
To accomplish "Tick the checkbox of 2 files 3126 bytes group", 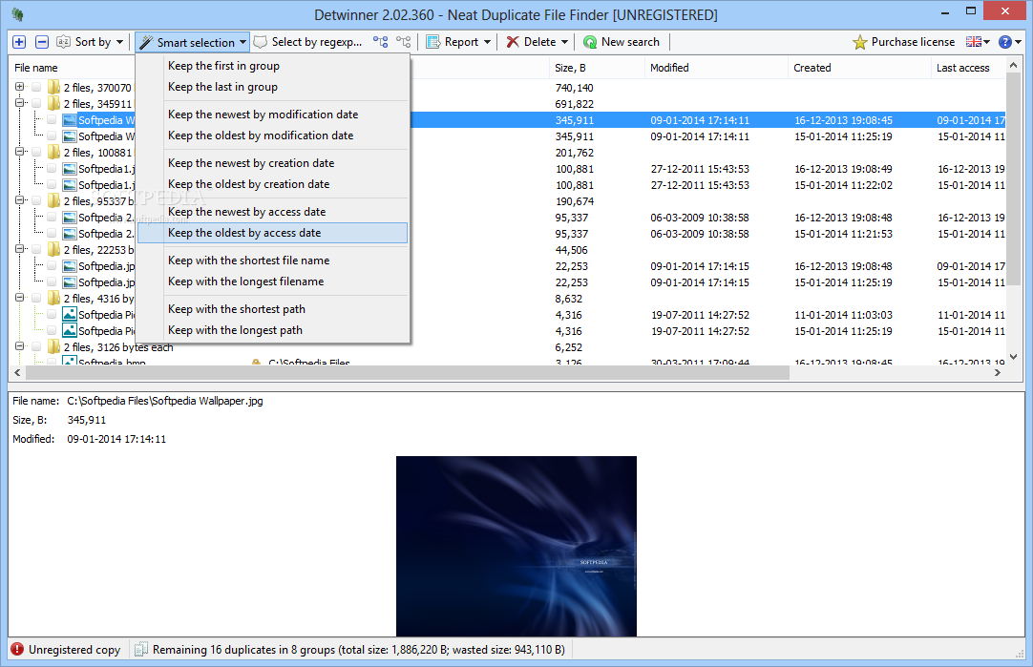I will [x=36, y=347].
